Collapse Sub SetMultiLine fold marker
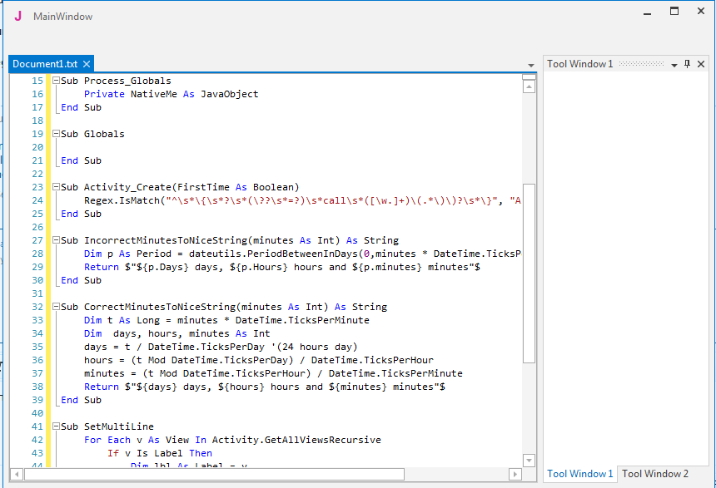This screenshot has height=488, width=716. click(x=56, y=426)
